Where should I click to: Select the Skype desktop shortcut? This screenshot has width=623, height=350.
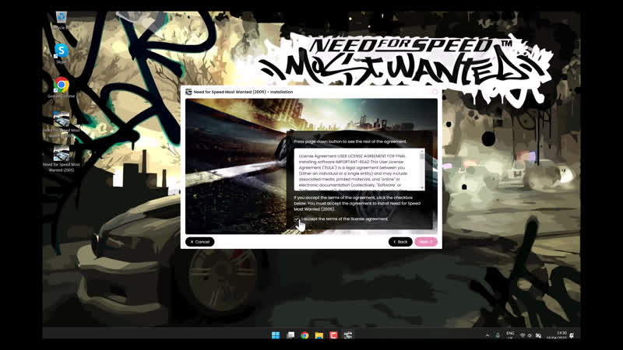tap(62, 54)
